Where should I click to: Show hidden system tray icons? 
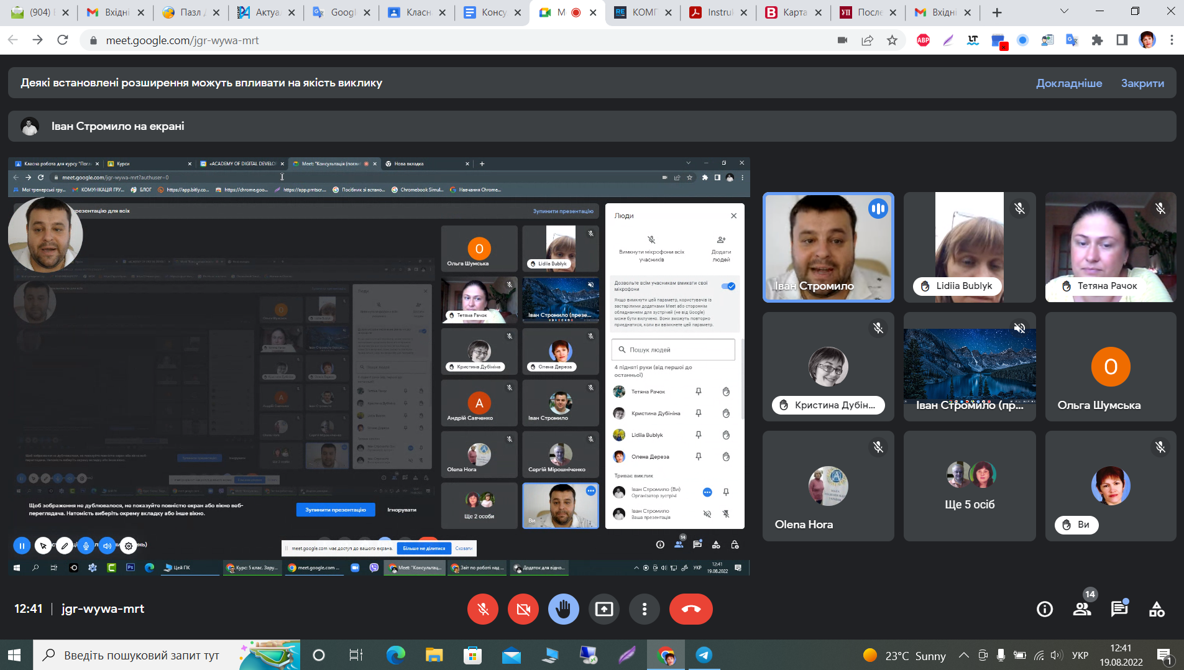pyautogui.click(x=963, y=655)
